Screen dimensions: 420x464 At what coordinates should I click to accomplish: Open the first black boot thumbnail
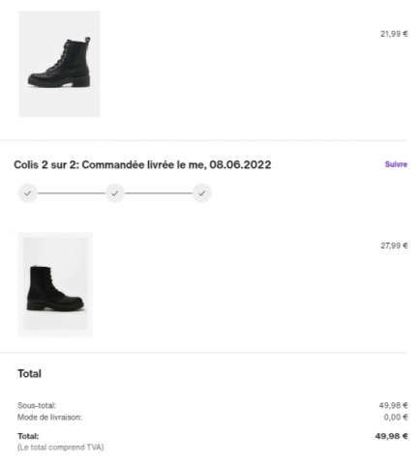[x=59, y=64]
